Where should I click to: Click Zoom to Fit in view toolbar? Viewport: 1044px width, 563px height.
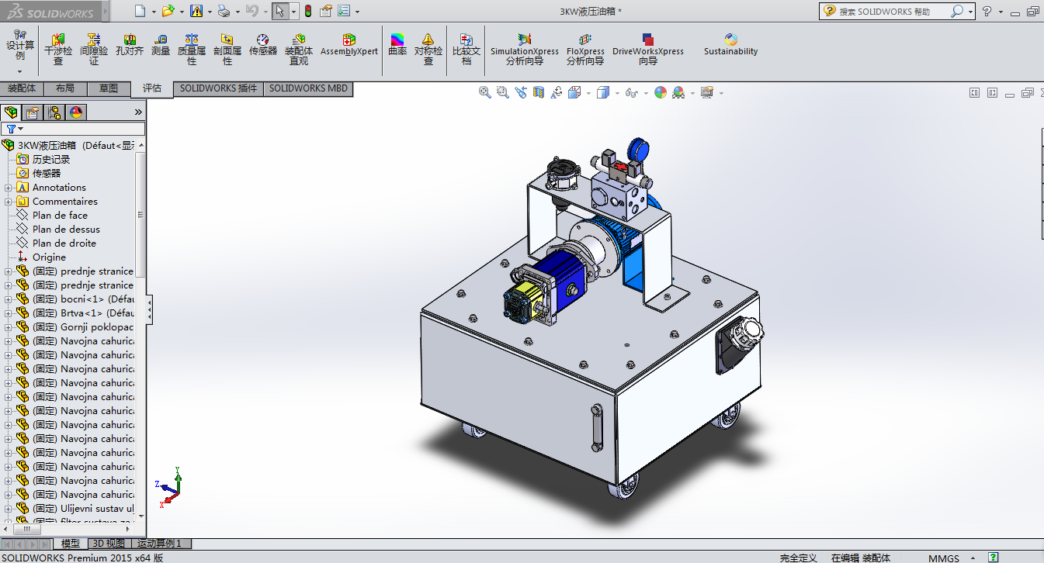coord(485,92)
